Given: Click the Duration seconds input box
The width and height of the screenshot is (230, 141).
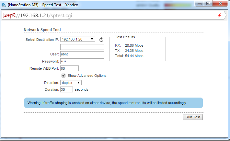Looking at the screenshot, I should (x=66, y=89).
